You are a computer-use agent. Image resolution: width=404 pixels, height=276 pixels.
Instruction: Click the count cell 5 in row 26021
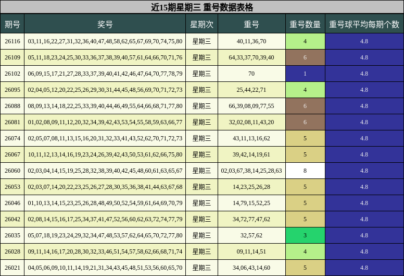(x=305, y=268)
